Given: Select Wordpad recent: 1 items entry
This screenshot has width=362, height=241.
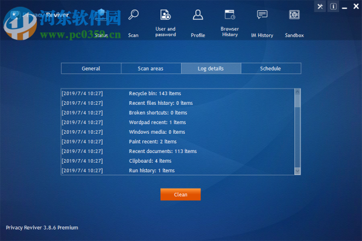Looking at the screenshot, I should coord(178,122).
